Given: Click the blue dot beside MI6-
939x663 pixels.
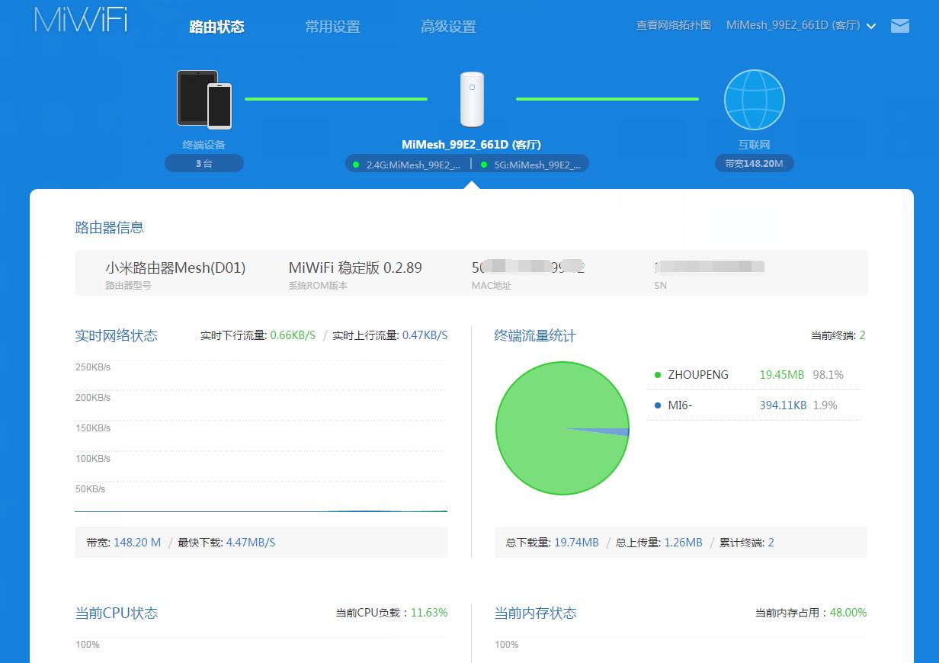Looking at the screenshot, I should tap(659, 405).
